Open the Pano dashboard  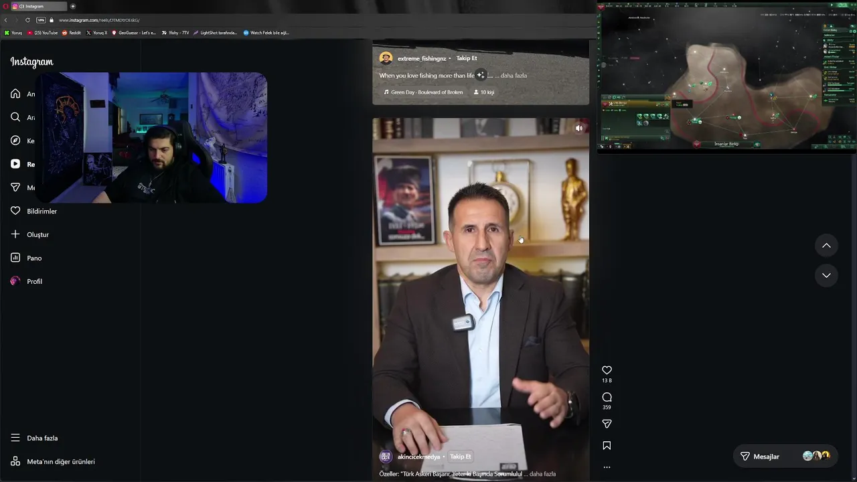(x=25, y=258)
